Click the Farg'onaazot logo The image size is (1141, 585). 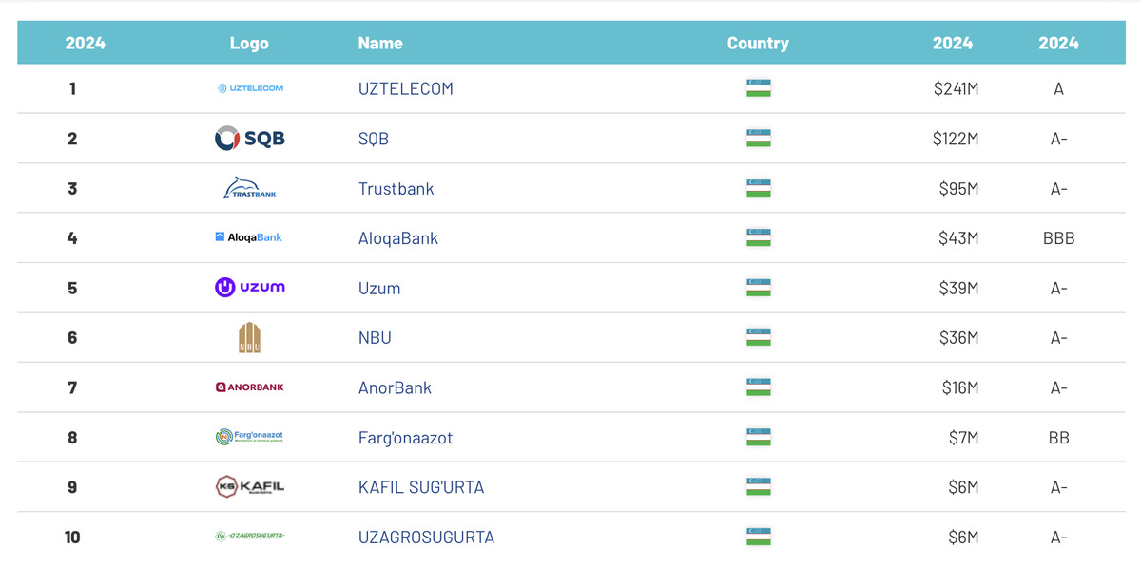tap(249, 437)
